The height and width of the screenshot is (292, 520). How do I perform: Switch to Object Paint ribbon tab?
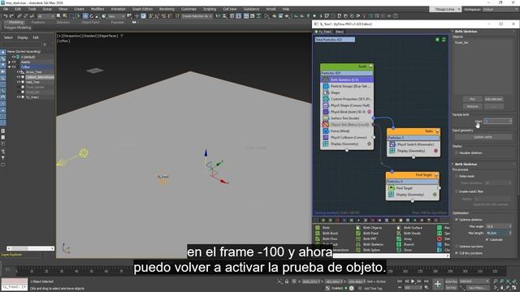[x=90, y=22]
